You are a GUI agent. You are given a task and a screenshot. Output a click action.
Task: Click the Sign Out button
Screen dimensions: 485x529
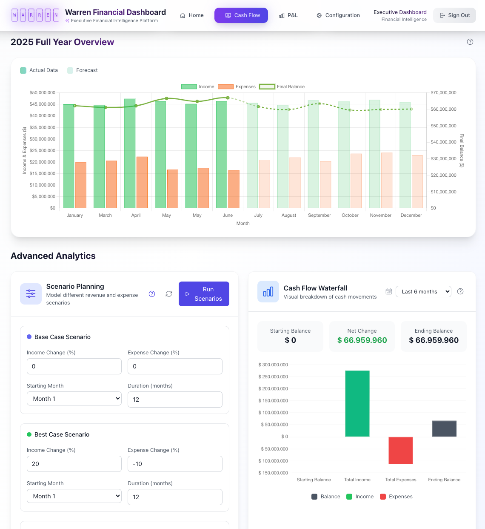pyautogui.click(x=454, y=15)
